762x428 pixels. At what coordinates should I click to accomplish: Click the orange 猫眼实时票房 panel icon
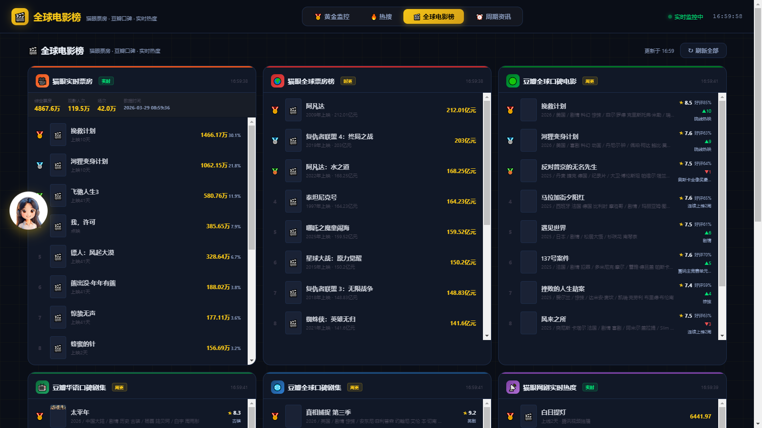click(x=42, y=81)
